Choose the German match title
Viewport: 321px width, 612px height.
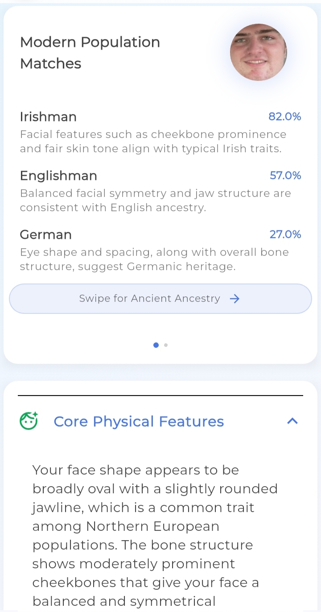point(45,235)
